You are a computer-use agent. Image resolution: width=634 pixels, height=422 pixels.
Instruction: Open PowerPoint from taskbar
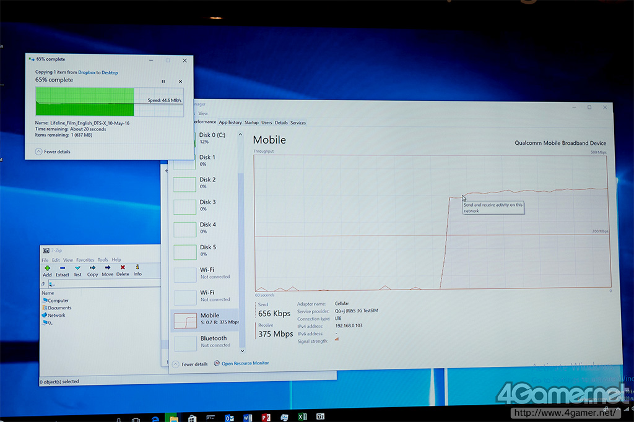[266, 417]
